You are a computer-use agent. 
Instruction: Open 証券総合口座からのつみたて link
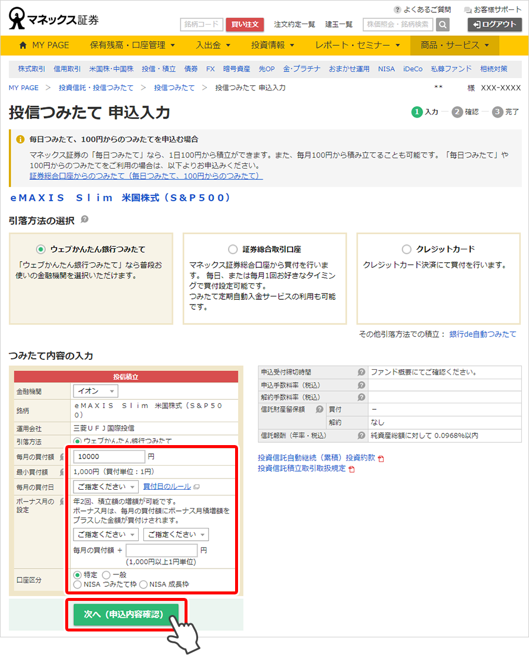pyautogui.click(x=146, y=176)
